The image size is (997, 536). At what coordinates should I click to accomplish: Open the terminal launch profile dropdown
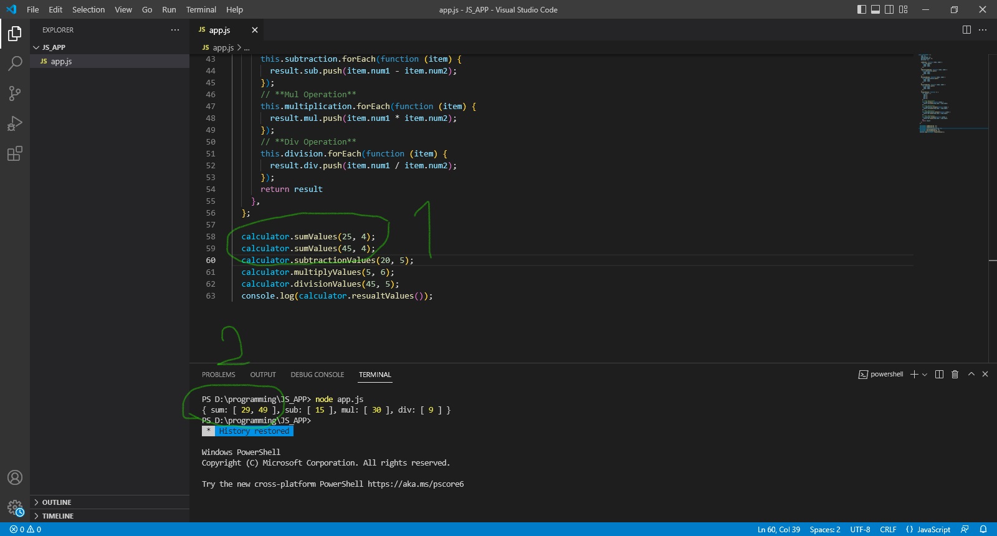(x=925, y=375)
